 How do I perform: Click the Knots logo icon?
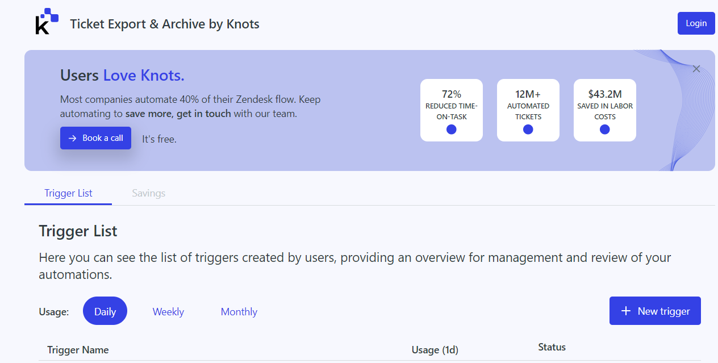pos(47,22)
